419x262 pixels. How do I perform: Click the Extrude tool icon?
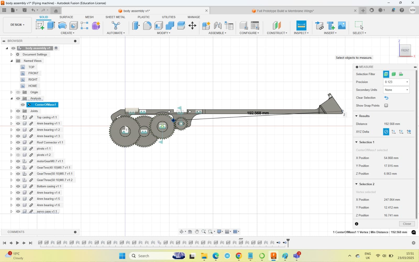[51, 25]
